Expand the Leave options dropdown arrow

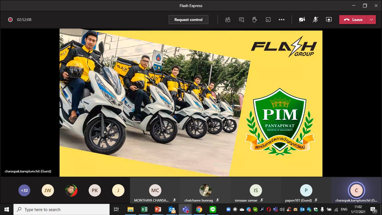[371, 20]
